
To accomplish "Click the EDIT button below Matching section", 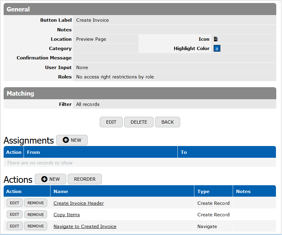I will pyautogui.click(x=111, y=122).
